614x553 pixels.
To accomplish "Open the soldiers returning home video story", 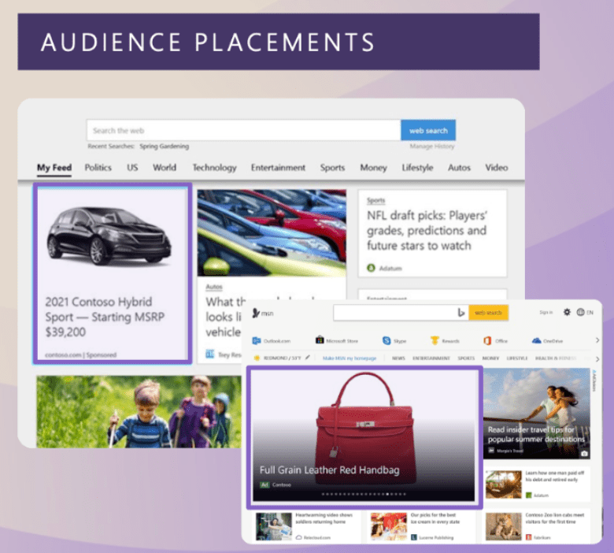I will 306,526.
